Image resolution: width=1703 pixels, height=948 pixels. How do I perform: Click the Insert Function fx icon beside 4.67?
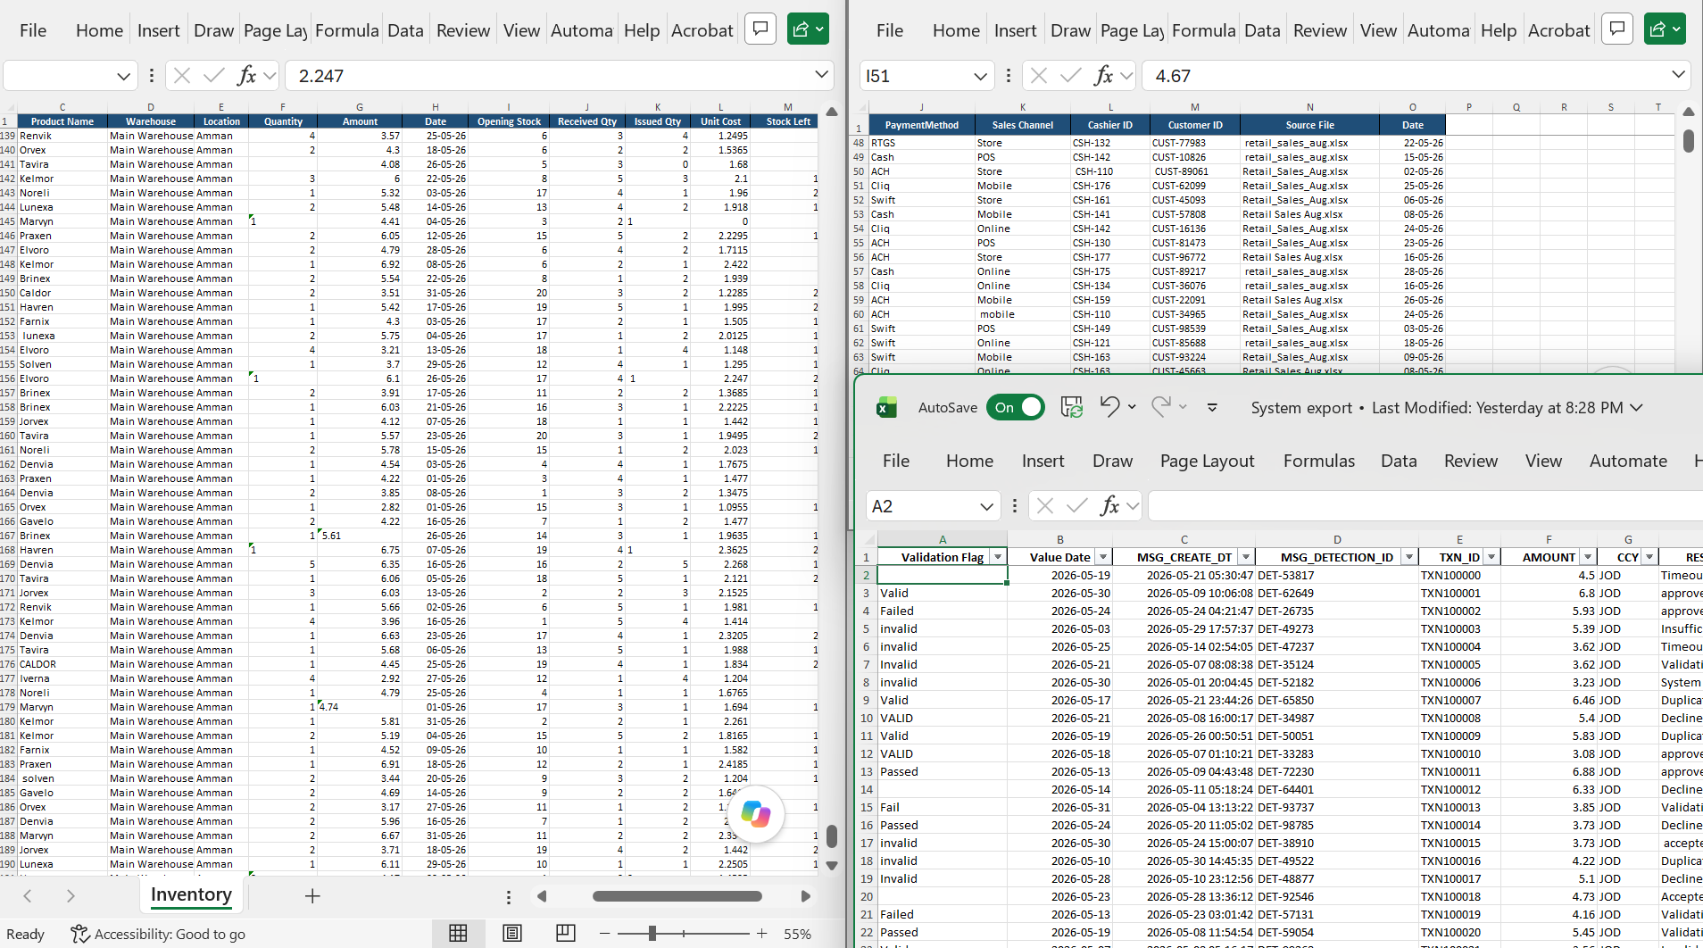pyautogui.click(x=1104, y=76)
